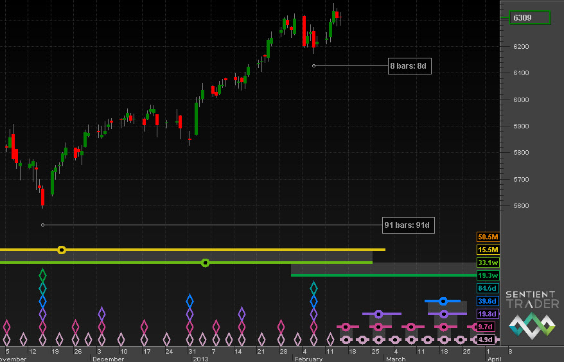Toggle the 84.5d cycle label
Screen dimensions: 564x362
pyautogui.click(x=488, y=288)
